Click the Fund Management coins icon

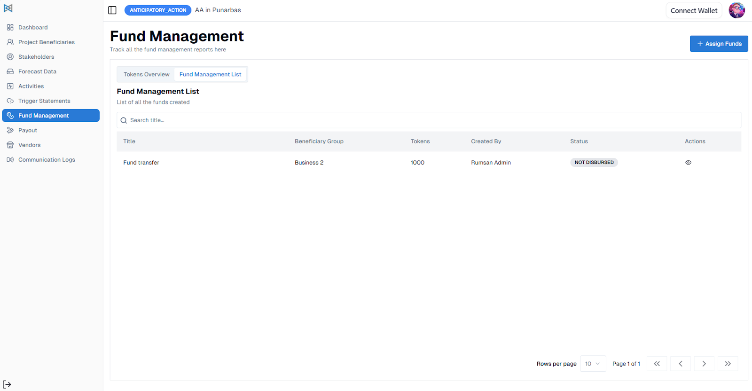(10, 116)
